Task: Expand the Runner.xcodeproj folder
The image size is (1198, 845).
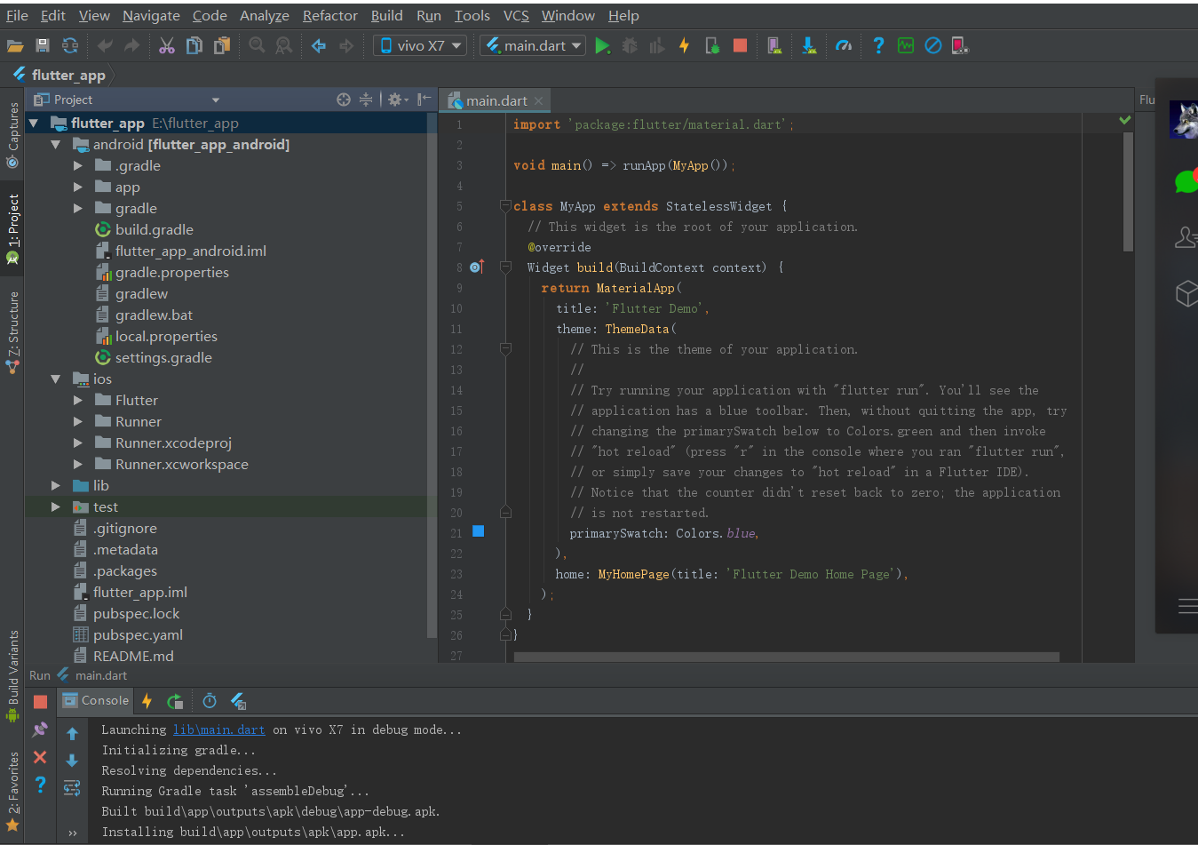Action: pos(78,443)
